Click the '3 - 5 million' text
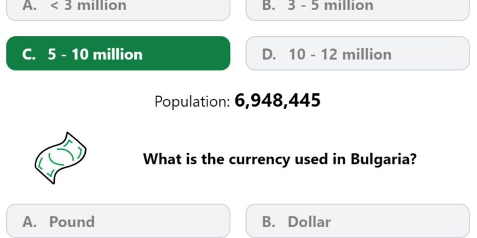Image resolution: width=477 pixels, height=238 pixels. tap(330, 6)
